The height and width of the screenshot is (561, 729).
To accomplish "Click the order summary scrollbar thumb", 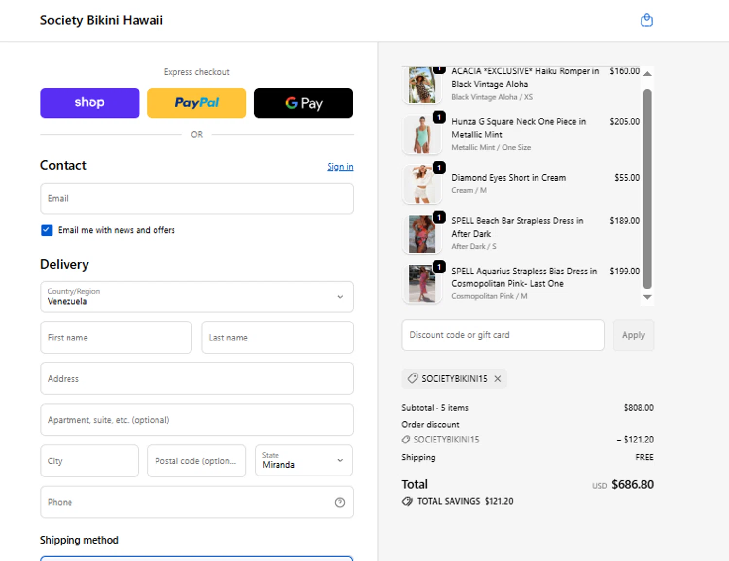I will 647,189.
